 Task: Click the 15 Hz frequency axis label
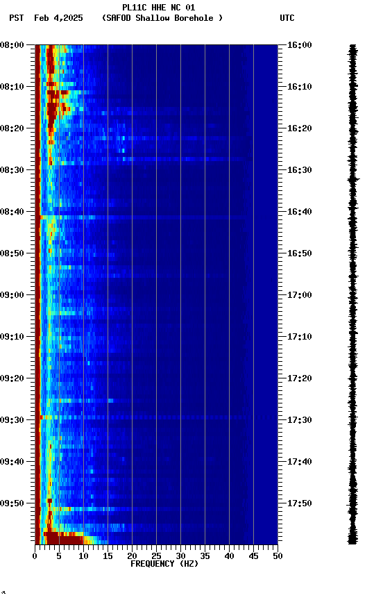[108, 556]
